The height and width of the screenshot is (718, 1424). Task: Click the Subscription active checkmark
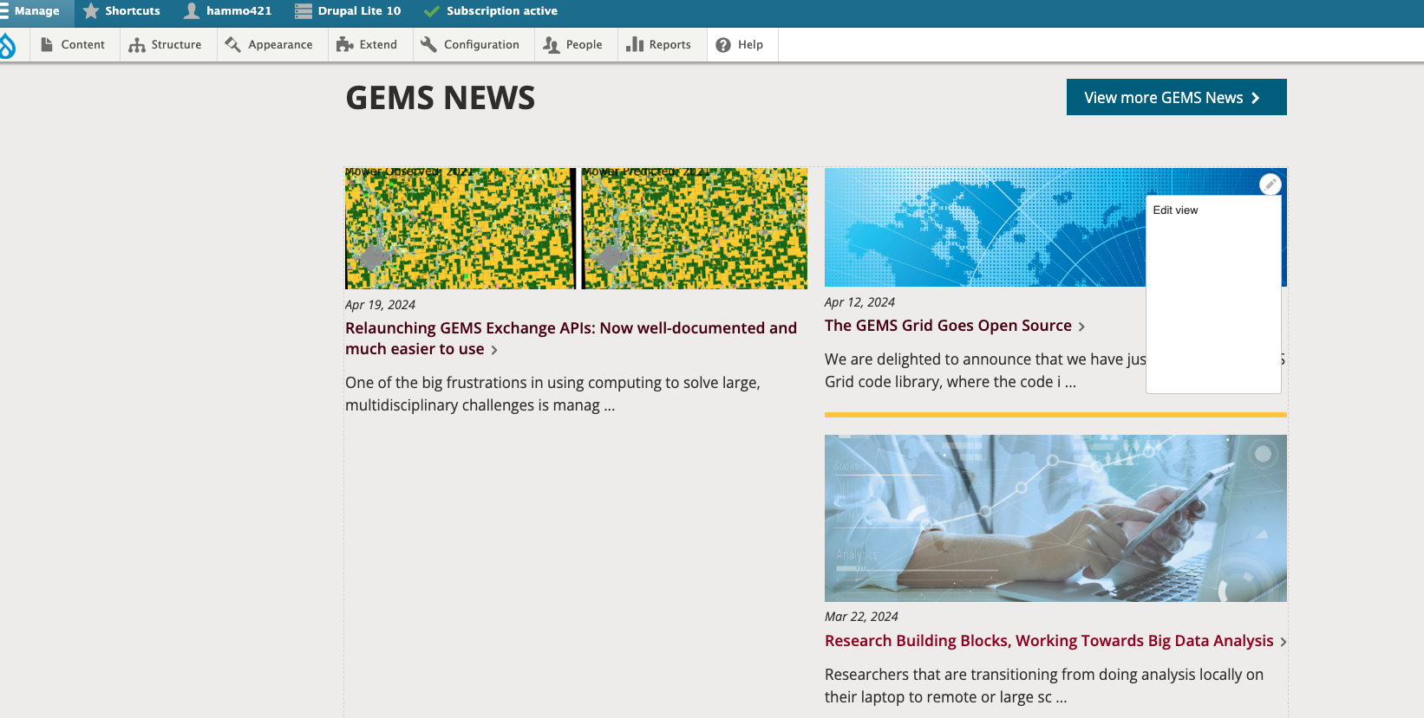coord(431,11)
